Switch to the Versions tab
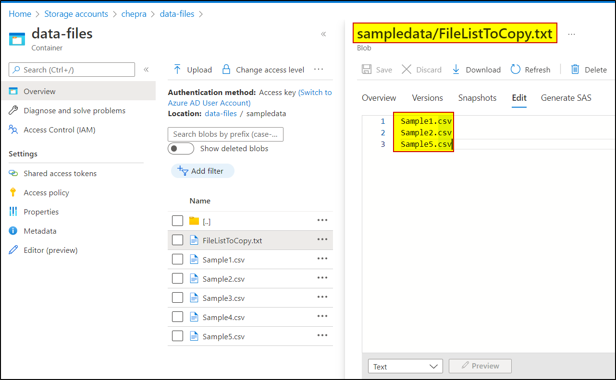The height and width of the screenshot is (380, 616). (428, 98)
